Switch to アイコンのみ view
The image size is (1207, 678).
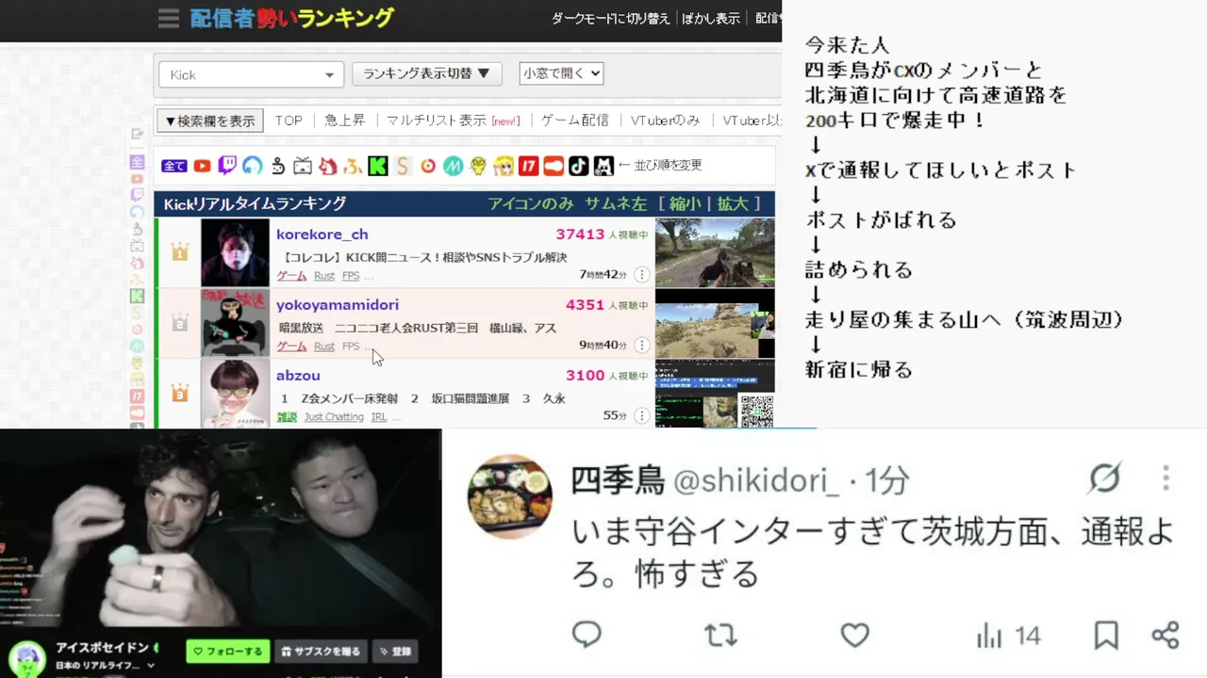point(530,203)
